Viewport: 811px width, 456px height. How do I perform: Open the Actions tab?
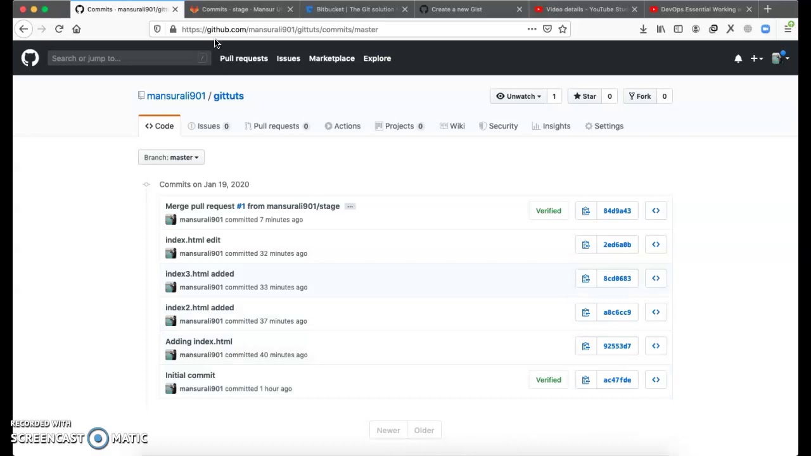point(342,126)
